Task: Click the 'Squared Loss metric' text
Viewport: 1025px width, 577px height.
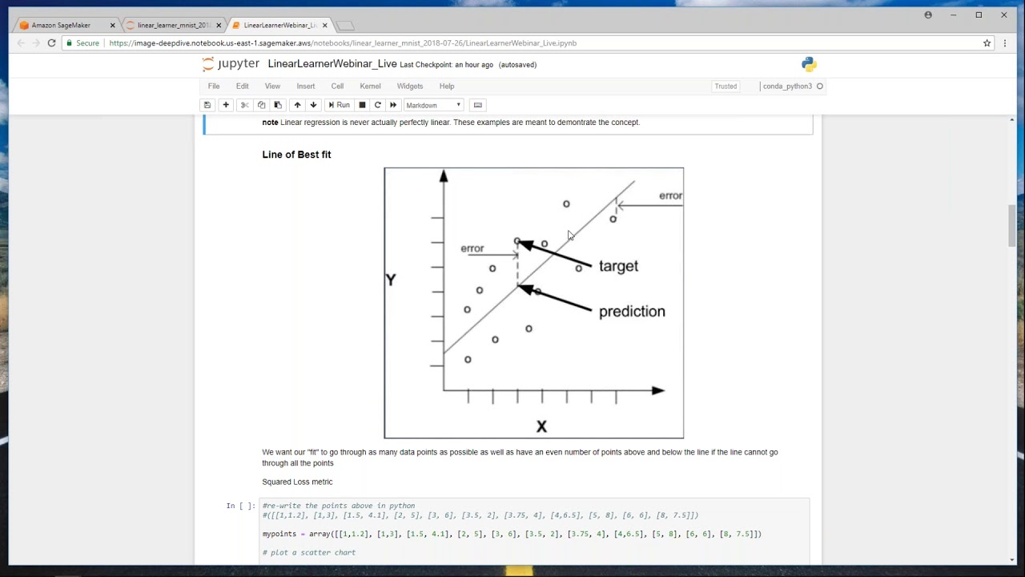Action: (297, 482)
